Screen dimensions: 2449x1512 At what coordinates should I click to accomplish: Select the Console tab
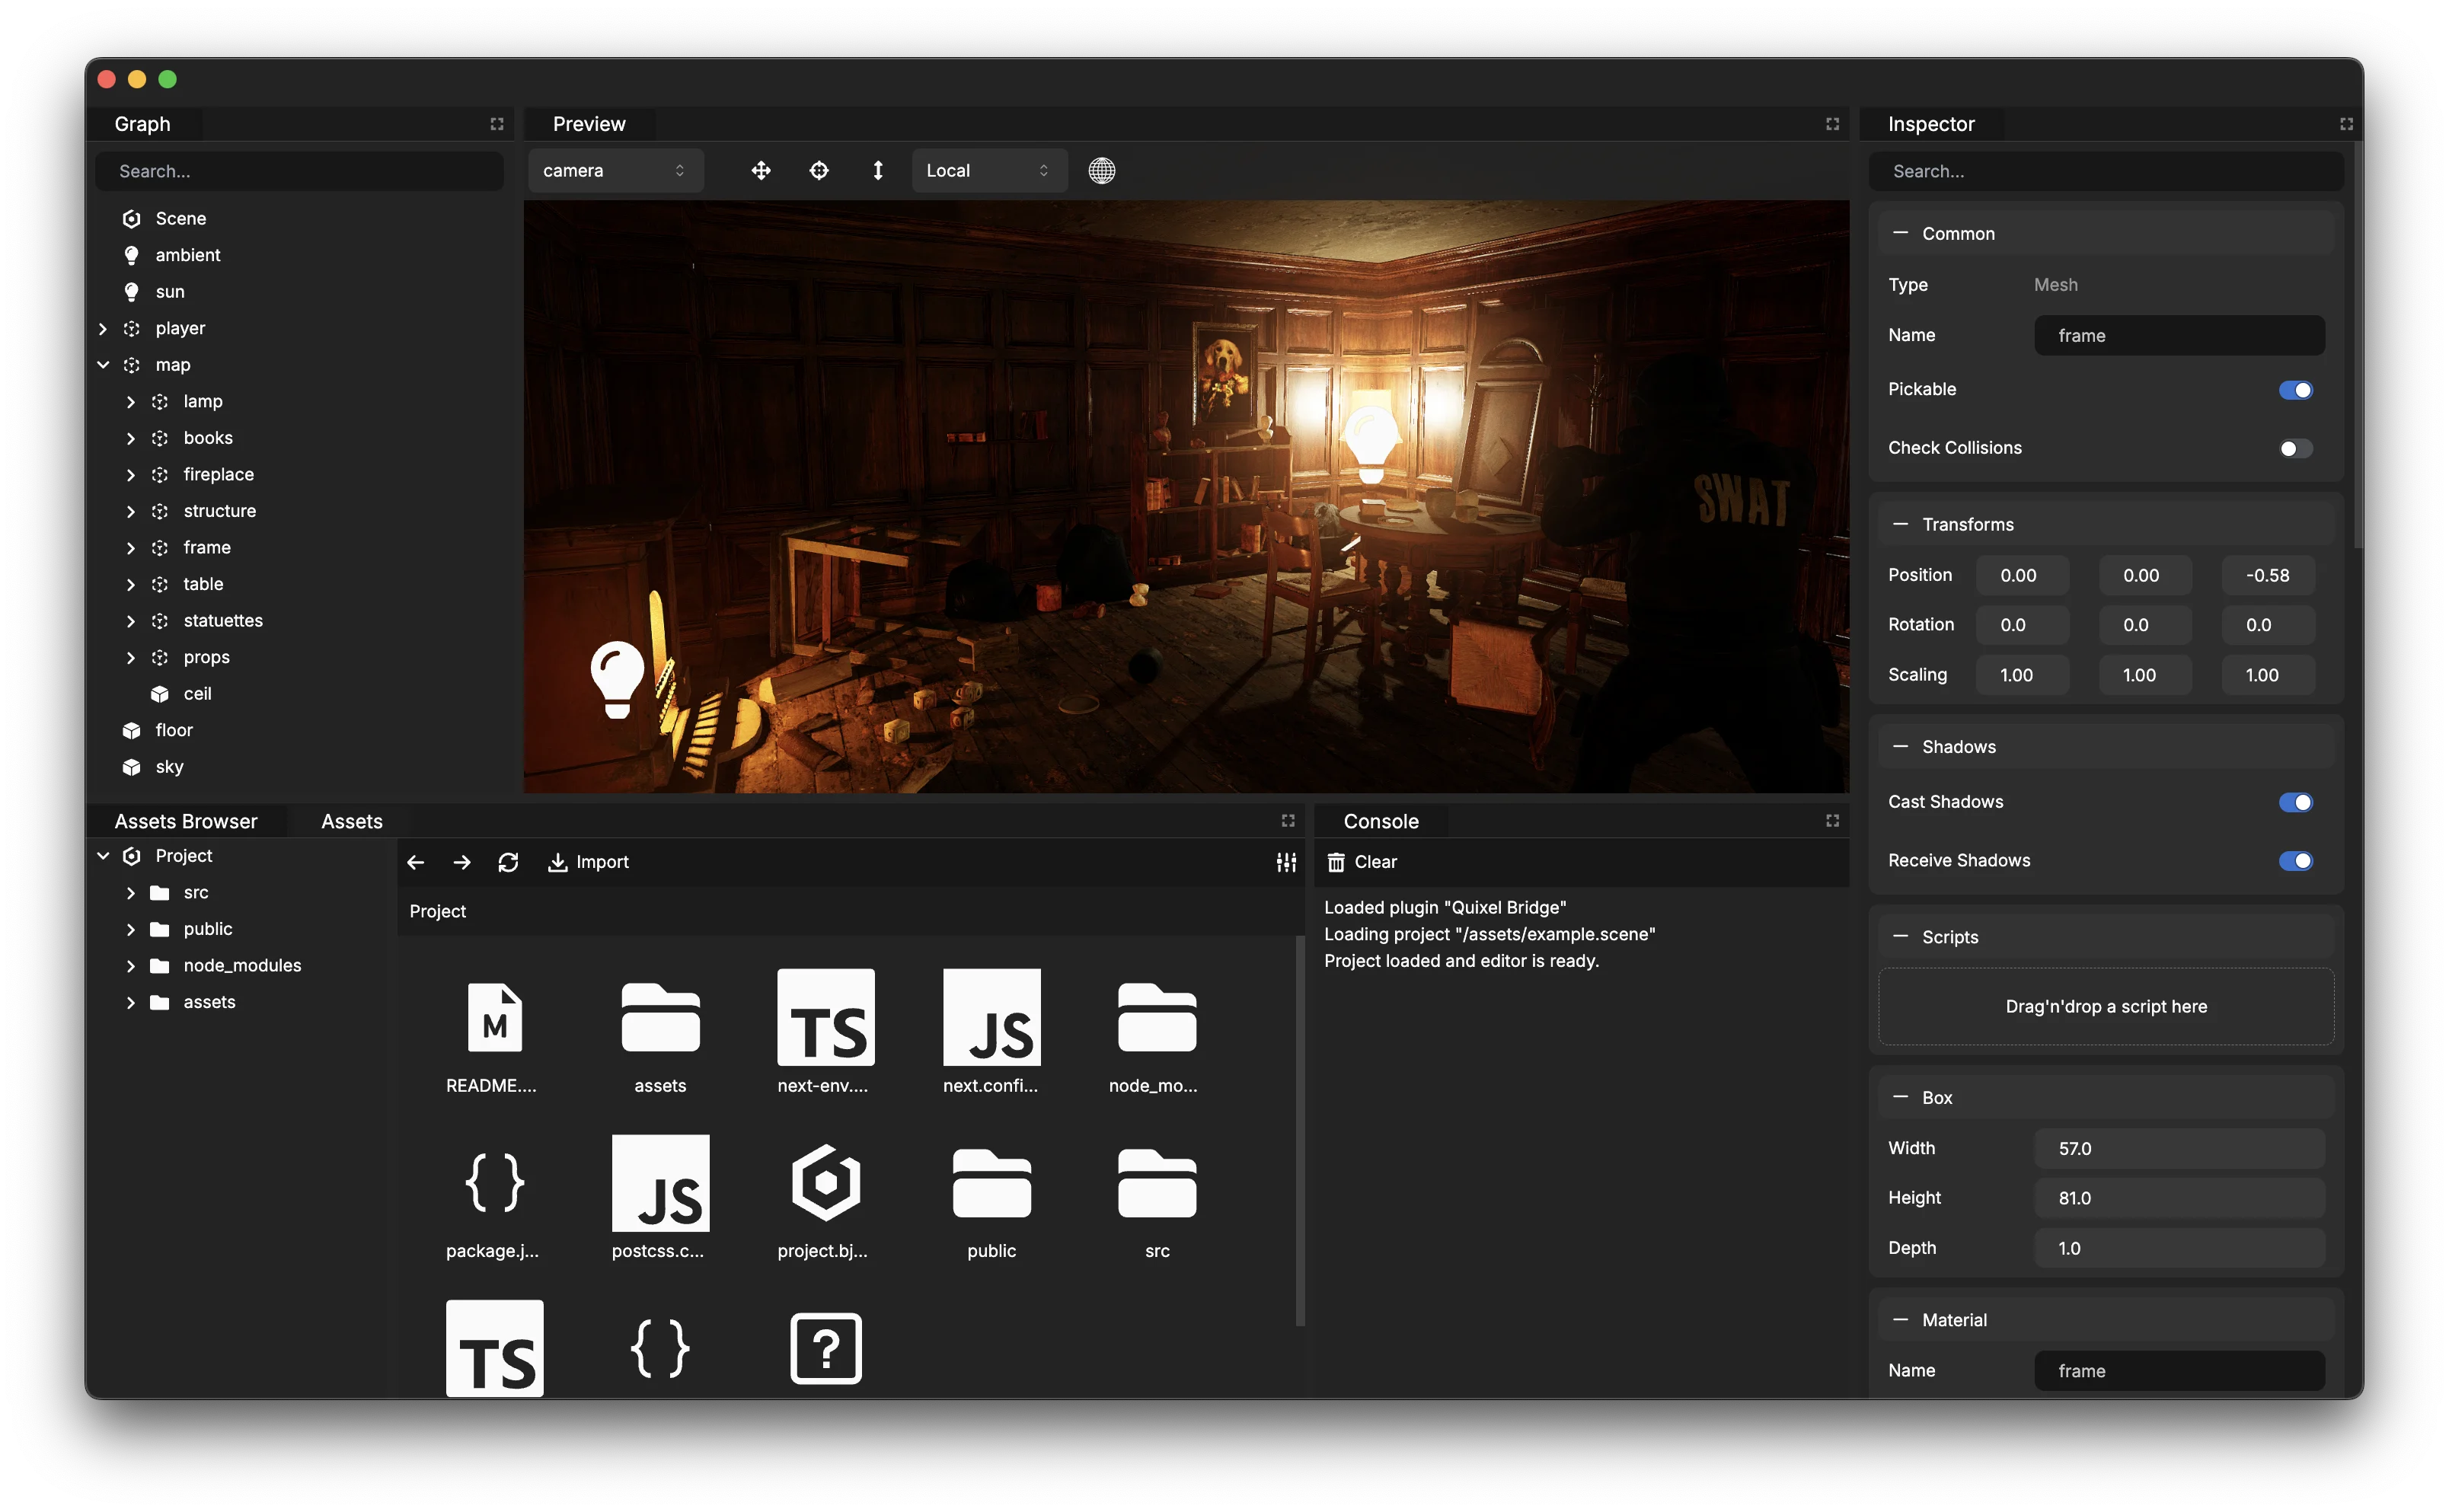pyautogui.click(x=1381, y=822)
